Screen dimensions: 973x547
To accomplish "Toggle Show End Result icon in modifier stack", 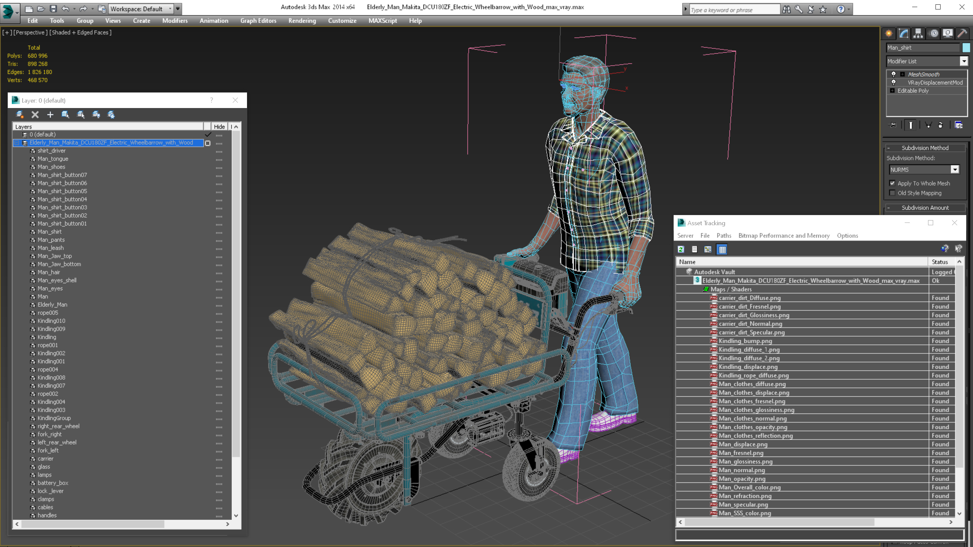I will [911, 125].
